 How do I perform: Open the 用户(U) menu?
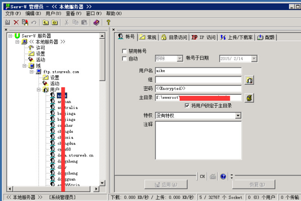click(x=53, y=14)
